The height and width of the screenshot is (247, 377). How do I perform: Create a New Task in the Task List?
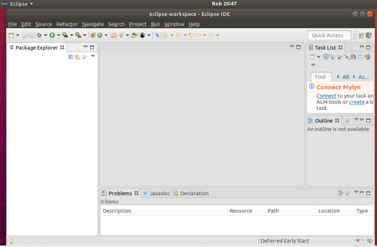tap(313, 57)
